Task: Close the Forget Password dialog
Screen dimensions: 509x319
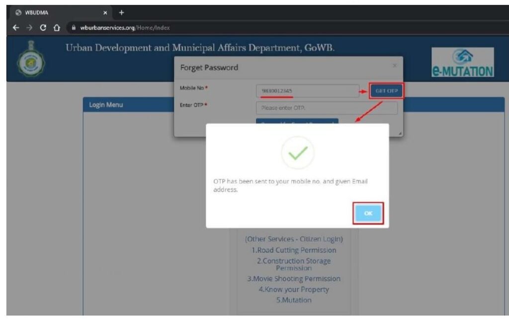Action: tap(394, 66)
